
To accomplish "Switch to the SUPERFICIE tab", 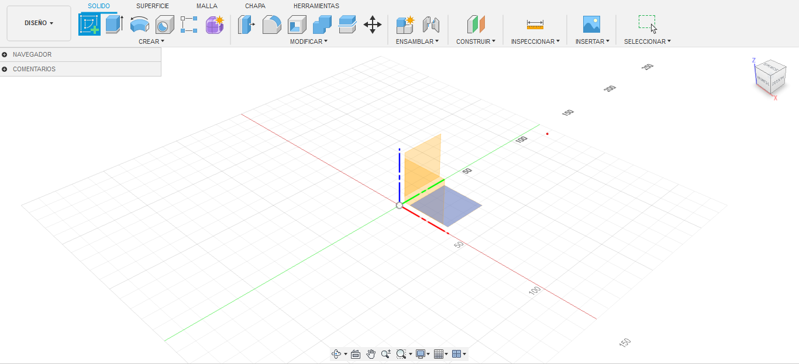I will coord(153,6).
